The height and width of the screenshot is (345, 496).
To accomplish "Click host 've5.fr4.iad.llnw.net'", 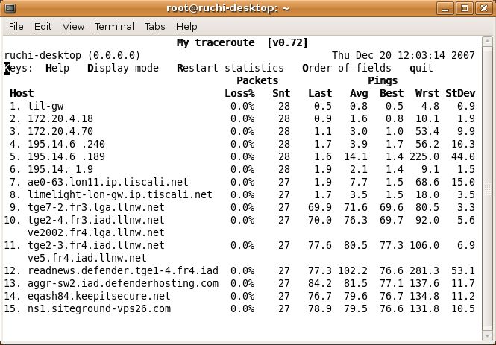I will (87, 258).
